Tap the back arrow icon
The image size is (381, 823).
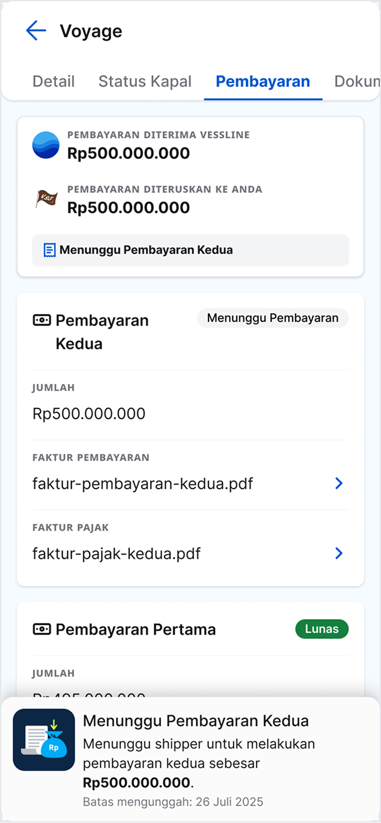coord(36,31)
